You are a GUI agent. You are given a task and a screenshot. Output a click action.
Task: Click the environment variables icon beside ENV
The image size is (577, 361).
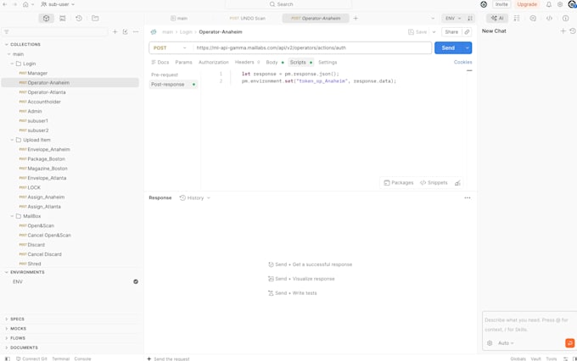[x=470, y=18]
